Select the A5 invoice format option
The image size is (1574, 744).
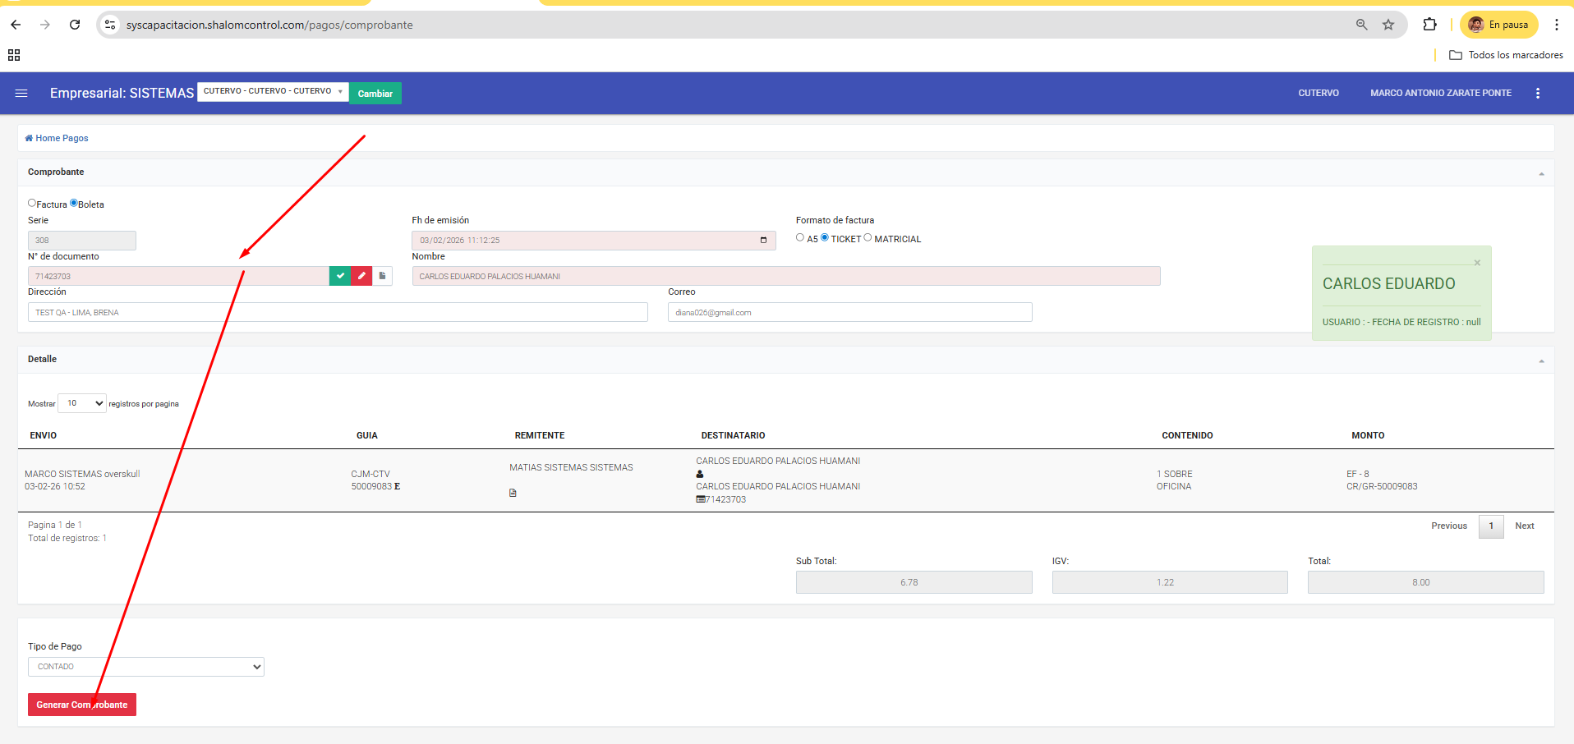800,237
